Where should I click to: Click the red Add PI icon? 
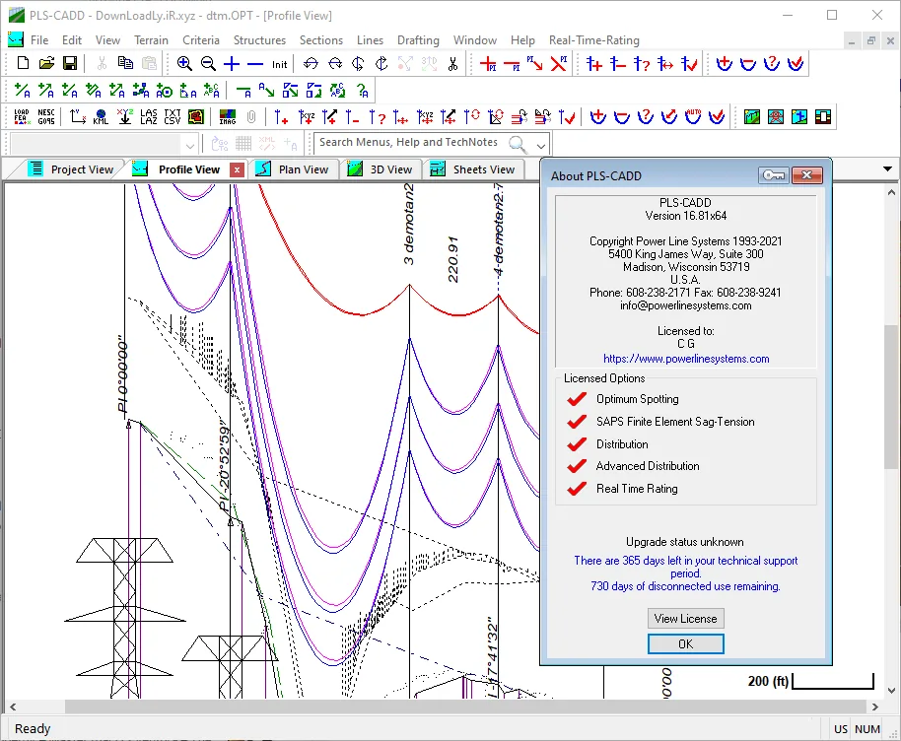point(488,63)
